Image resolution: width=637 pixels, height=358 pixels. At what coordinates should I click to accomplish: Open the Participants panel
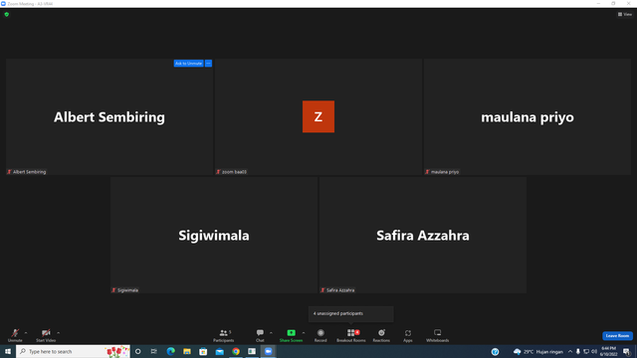tap(224, 335)
